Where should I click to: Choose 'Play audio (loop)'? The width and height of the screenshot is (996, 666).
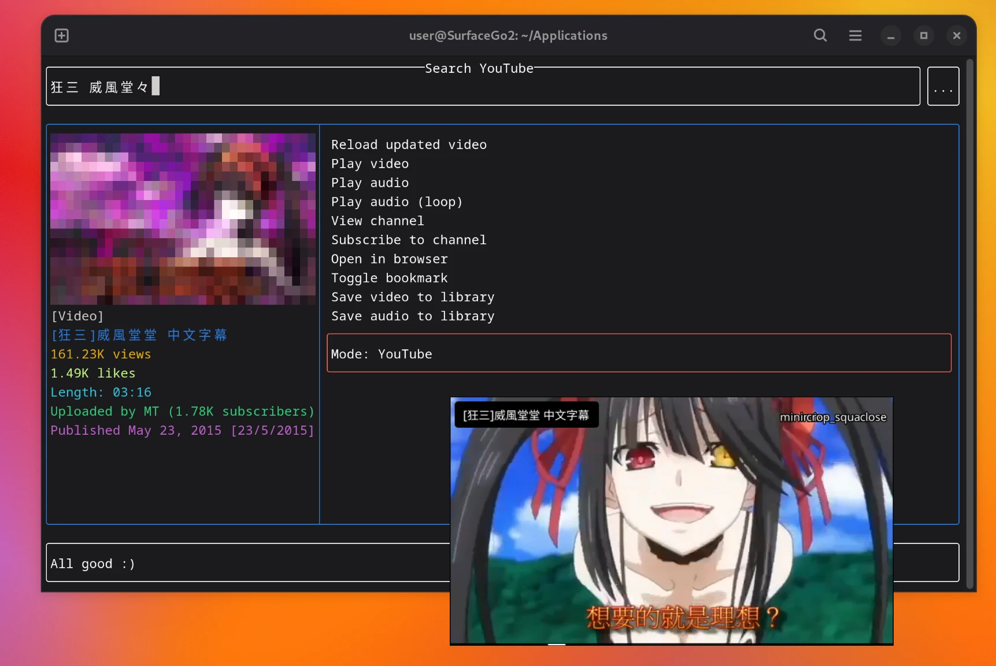[397, 202]
